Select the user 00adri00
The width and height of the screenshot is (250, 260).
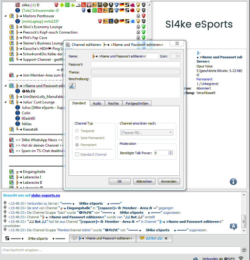(28, 119)
